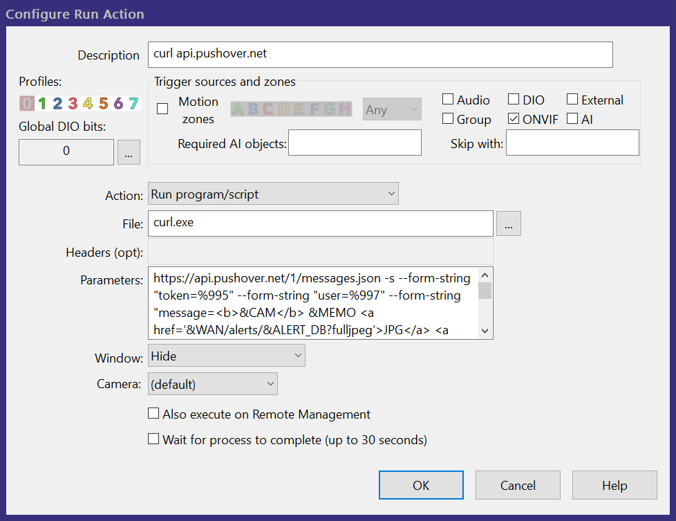Select profile 4 yellow number icon

click(88, 104)
